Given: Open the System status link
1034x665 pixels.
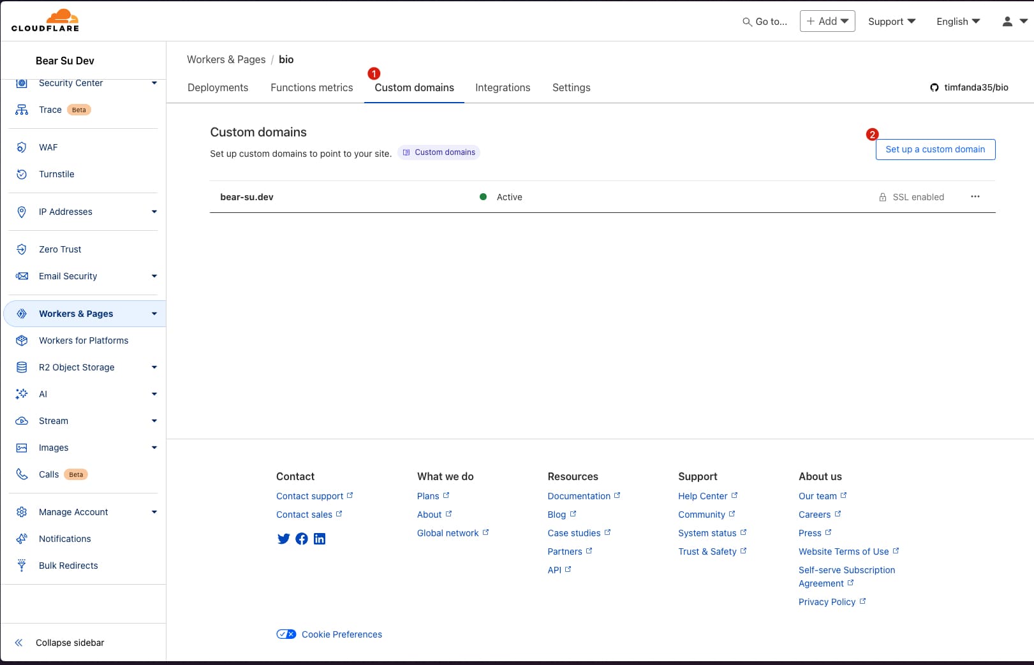Looking at the screenshot, I should 712,533.
